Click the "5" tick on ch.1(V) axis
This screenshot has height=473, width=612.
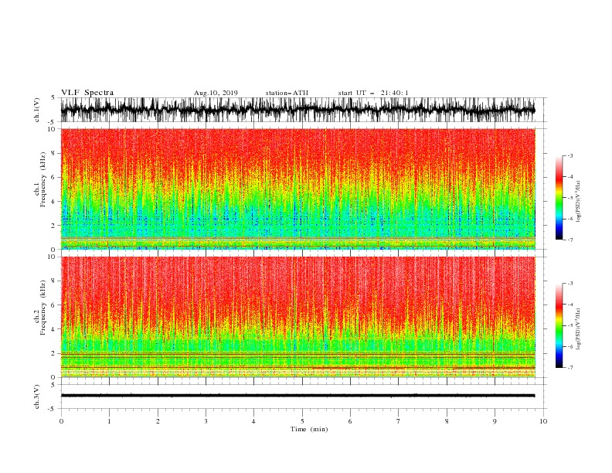pos(54,98)
